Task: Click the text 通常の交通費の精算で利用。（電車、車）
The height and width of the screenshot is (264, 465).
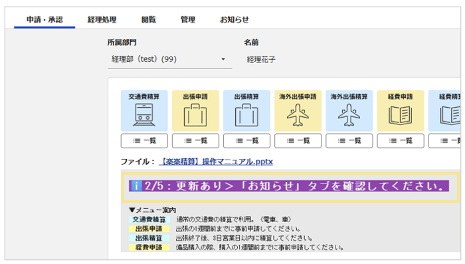Action: (x=234, y=219)
